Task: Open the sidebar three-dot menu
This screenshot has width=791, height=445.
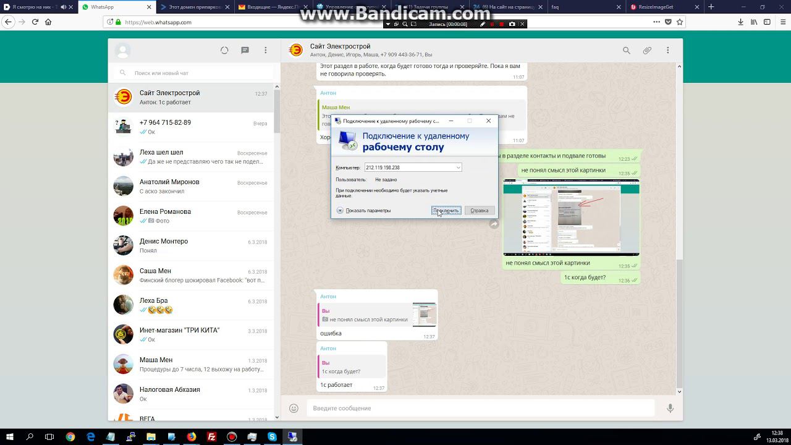Action: [266, 50]
